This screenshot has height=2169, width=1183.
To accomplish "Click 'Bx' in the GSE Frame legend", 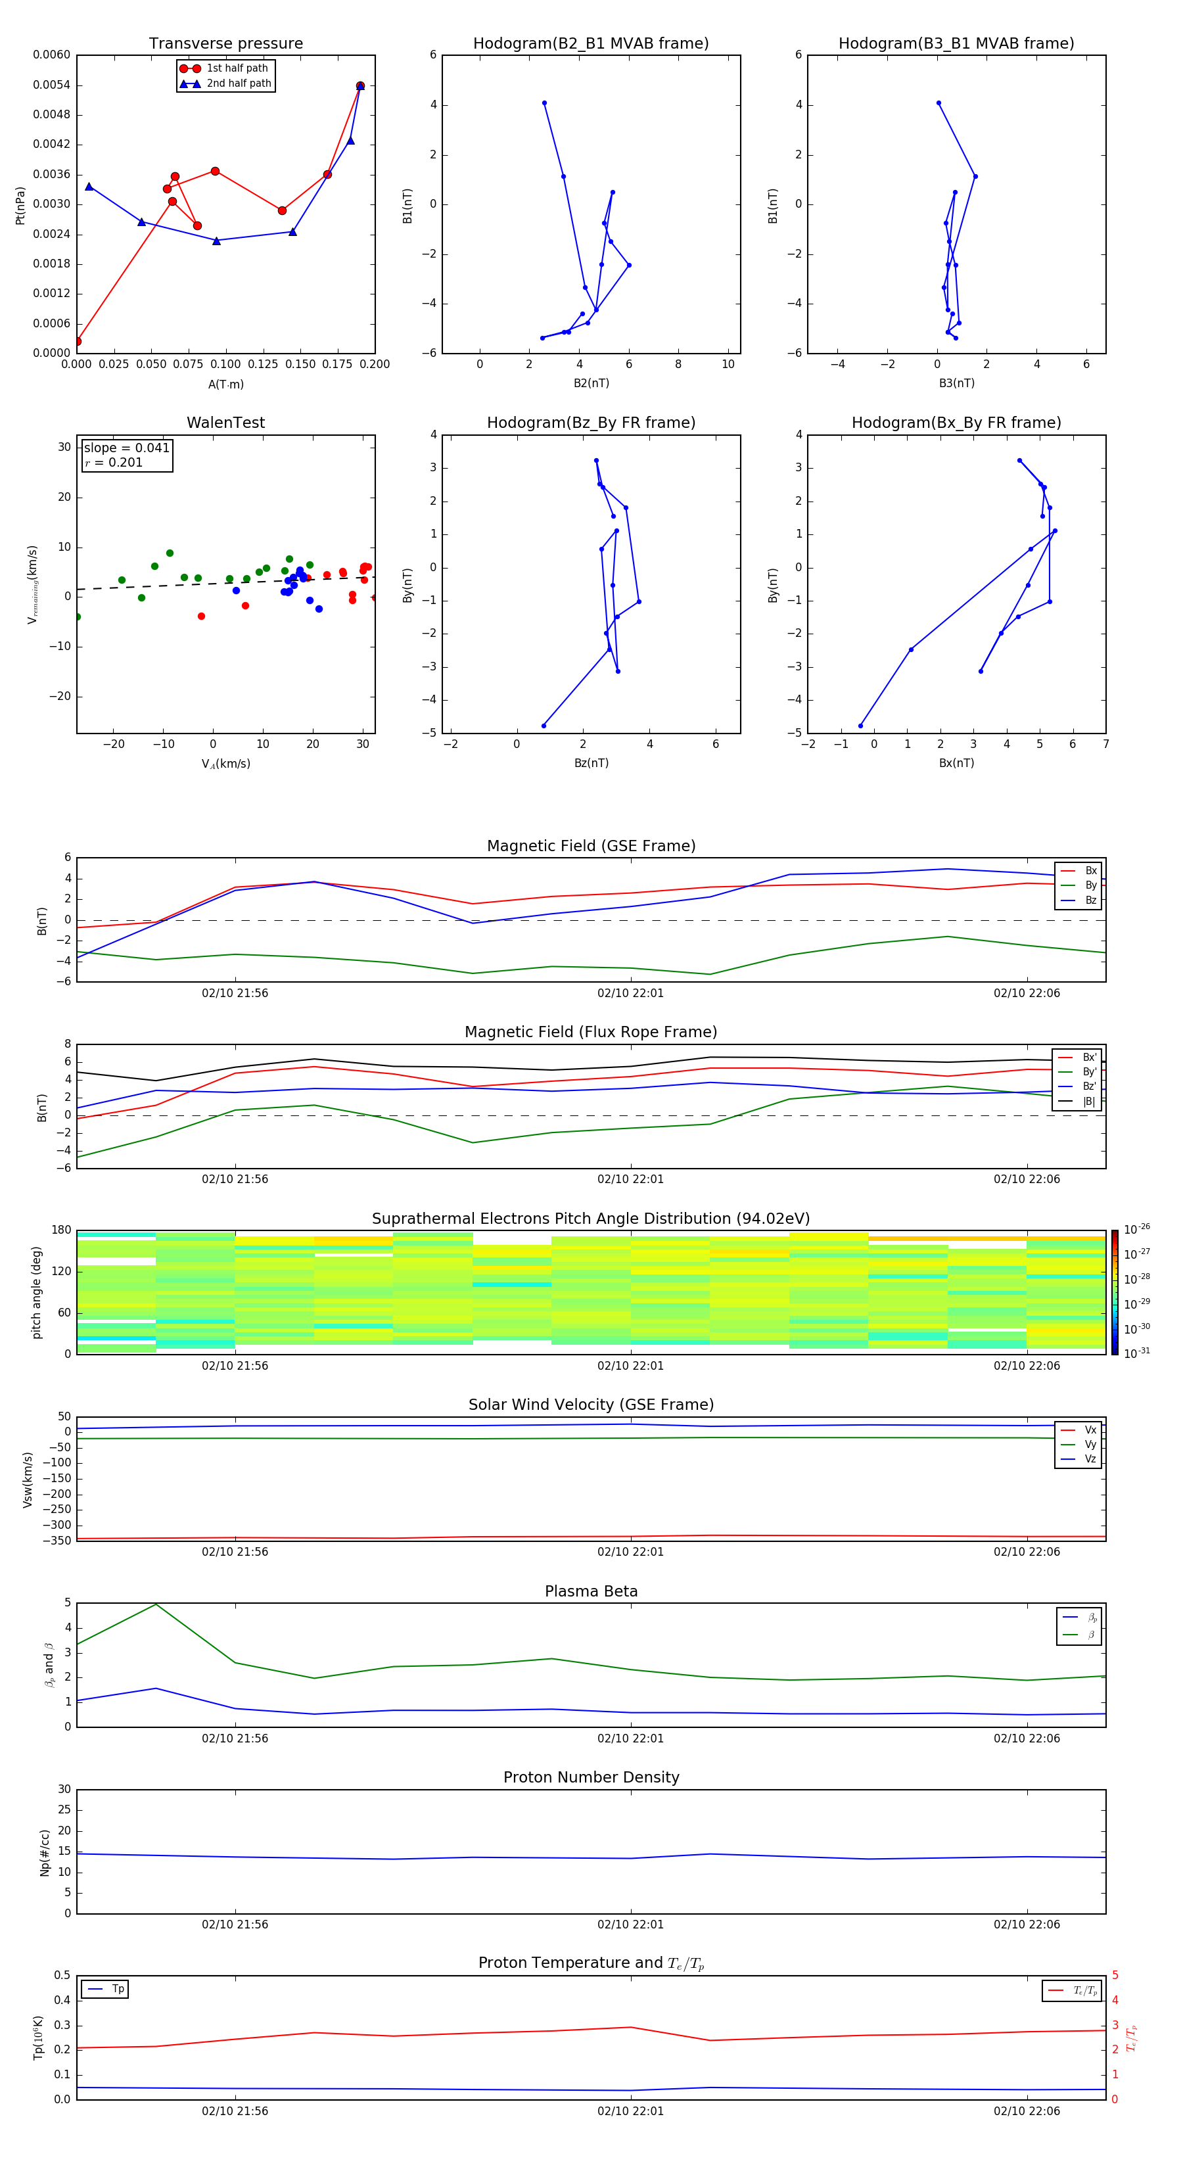I will click(x=1079, y=871).
